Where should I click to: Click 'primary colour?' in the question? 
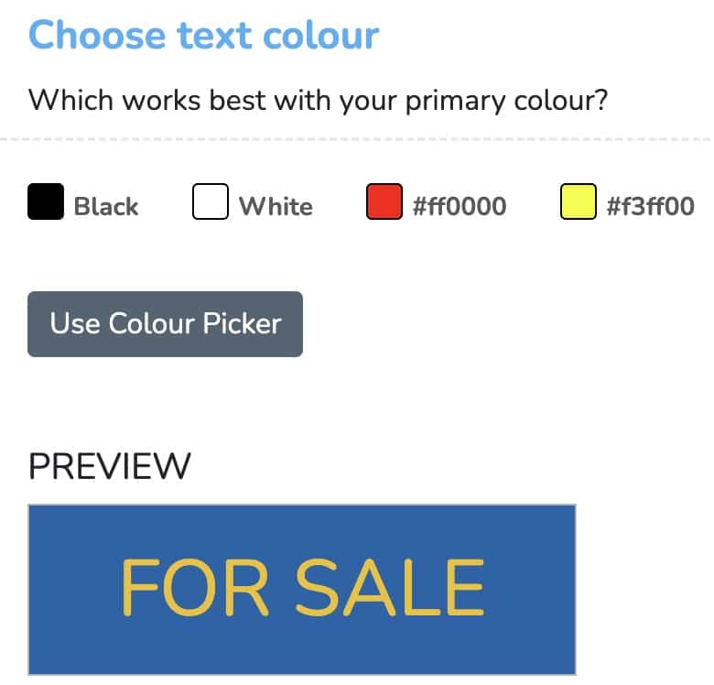coord(507,101)
